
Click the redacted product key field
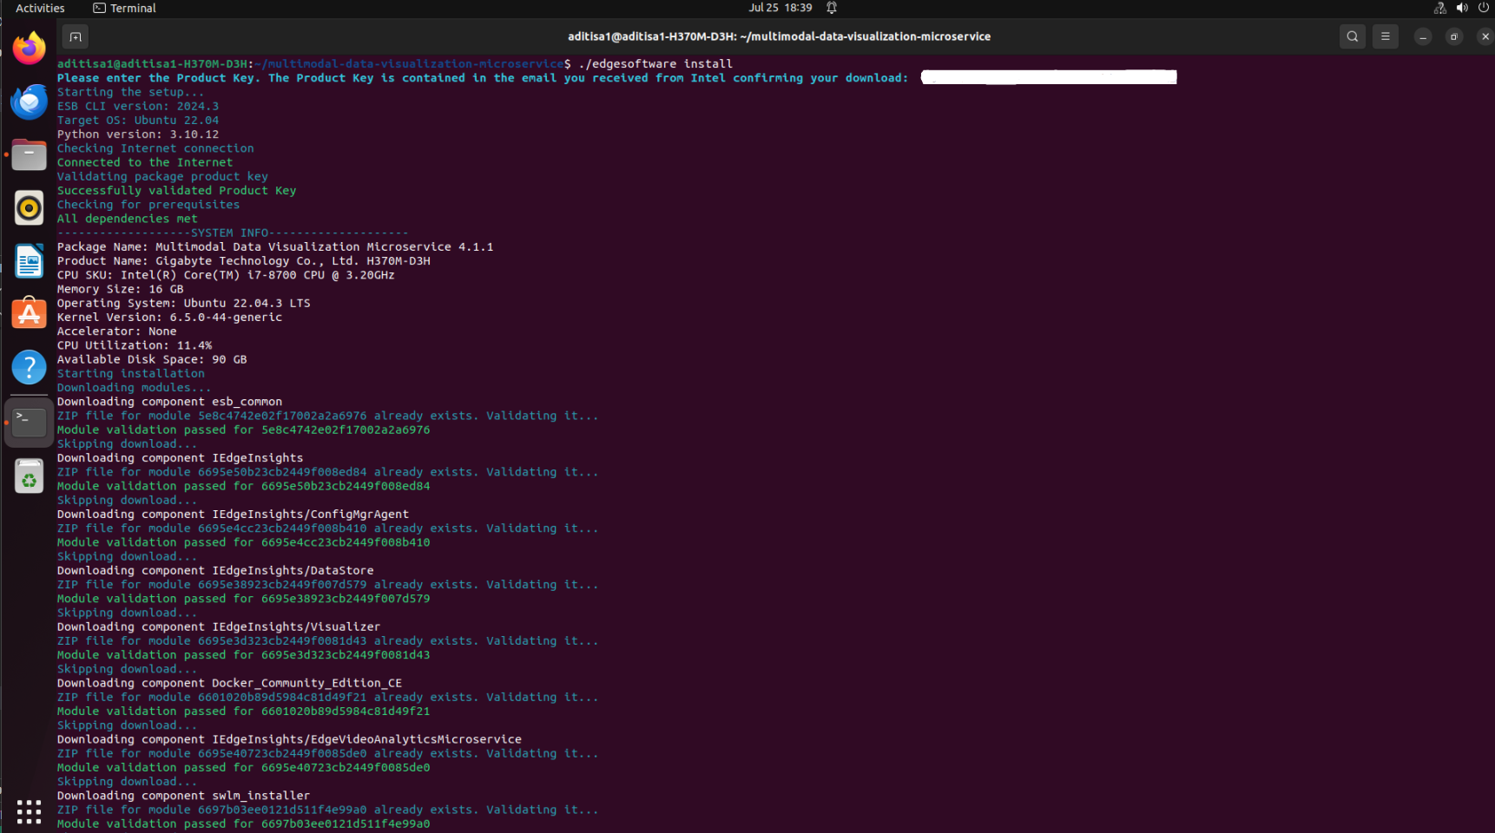click(1049, 77)
